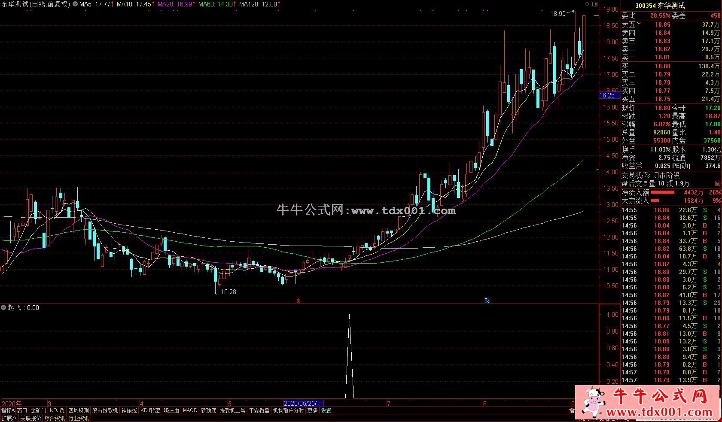Click the blue 16.26 price axis marker
Screen dimensions: 722x422
coord(609,95)
